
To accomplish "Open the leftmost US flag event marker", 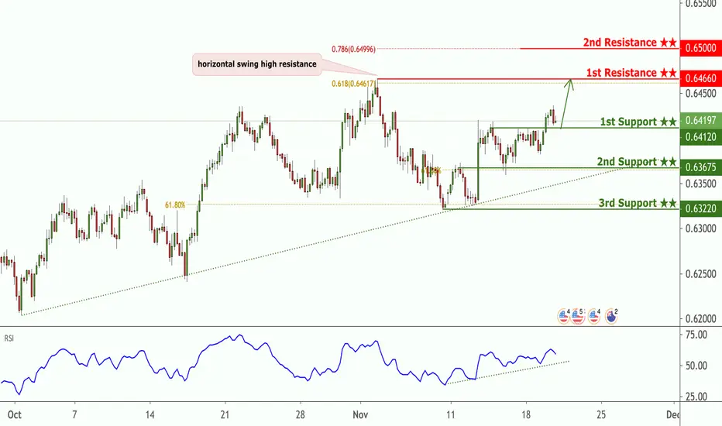I will [x=564, y=316].
